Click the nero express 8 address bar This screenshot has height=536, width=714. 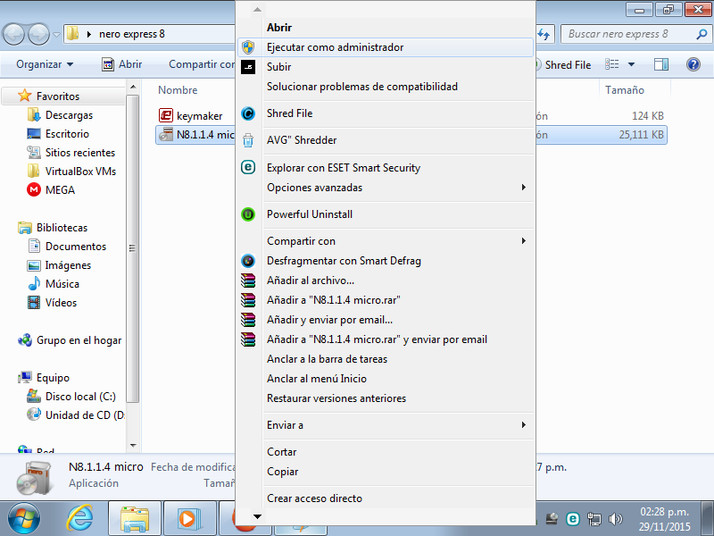150,34
